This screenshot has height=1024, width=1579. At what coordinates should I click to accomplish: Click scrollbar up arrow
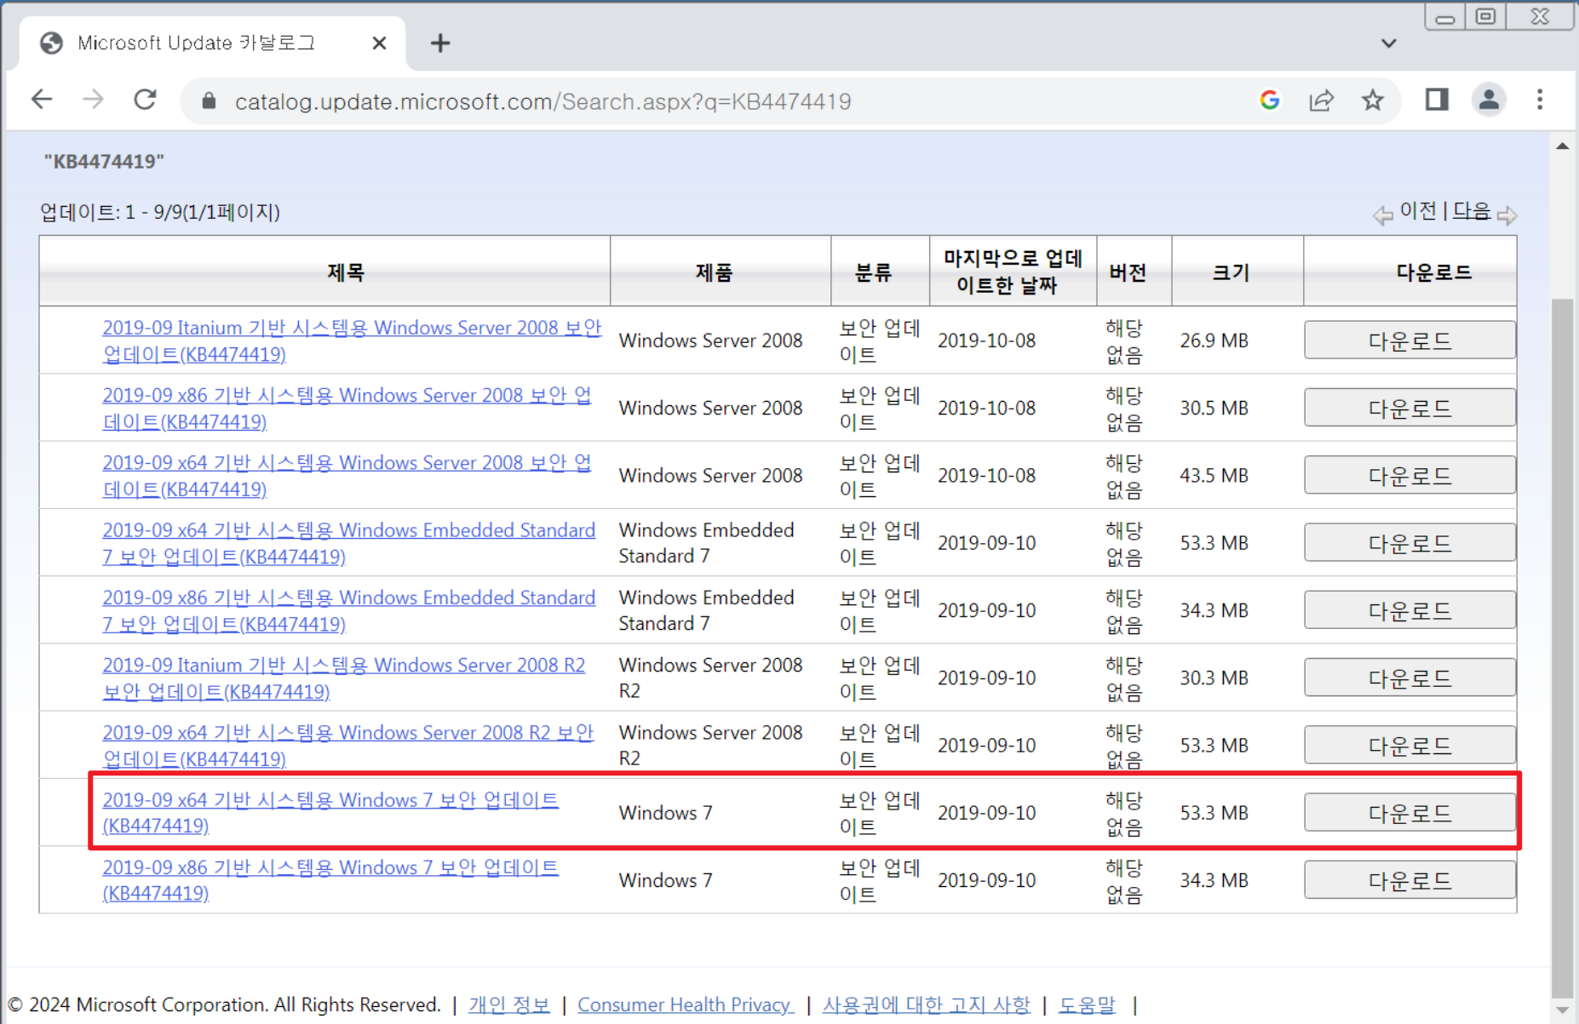click(x=1562, y=146)
